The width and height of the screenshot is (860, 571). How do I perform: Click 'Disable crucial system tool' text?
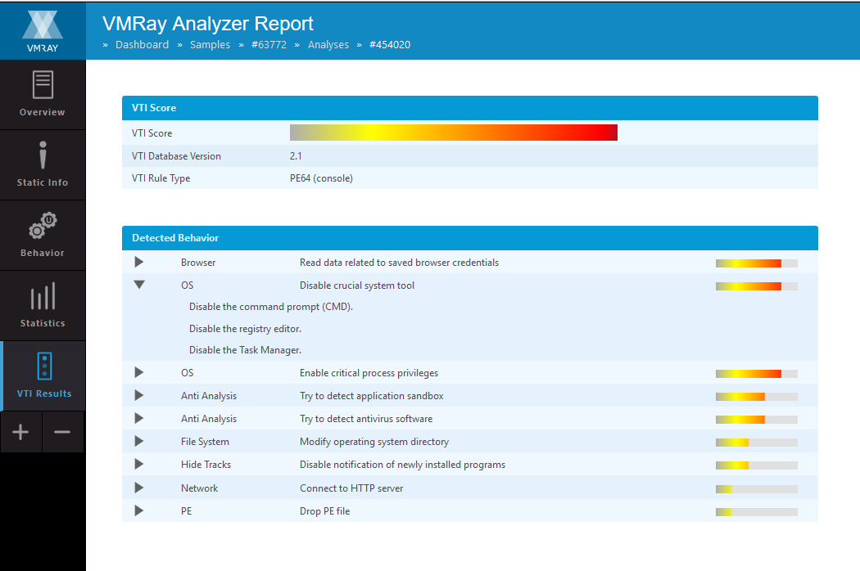click(357, 285)
